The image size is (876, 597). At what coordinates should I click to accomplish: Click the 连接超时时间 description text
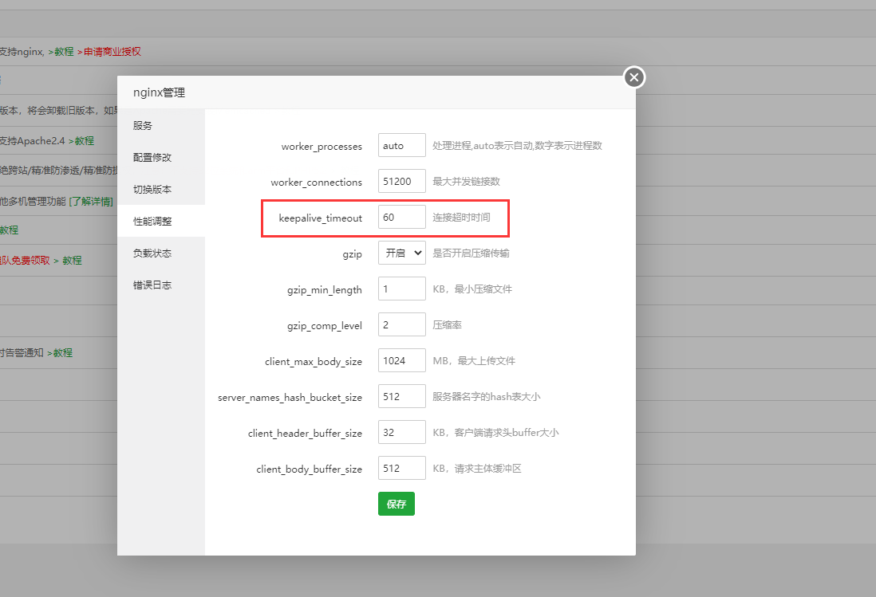click(x=461, y=217)
